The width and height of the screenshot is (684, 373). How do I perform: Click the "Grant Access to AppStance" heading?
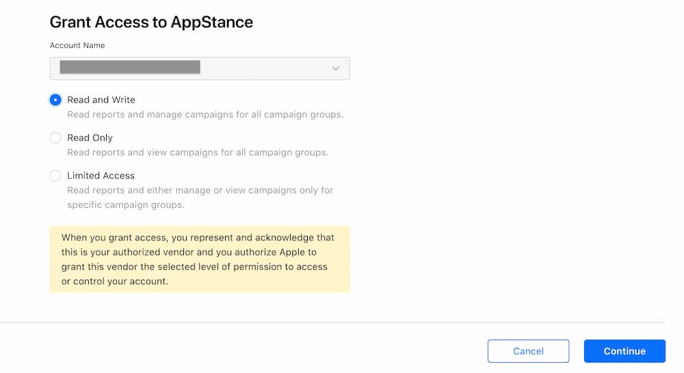(151, 22)
